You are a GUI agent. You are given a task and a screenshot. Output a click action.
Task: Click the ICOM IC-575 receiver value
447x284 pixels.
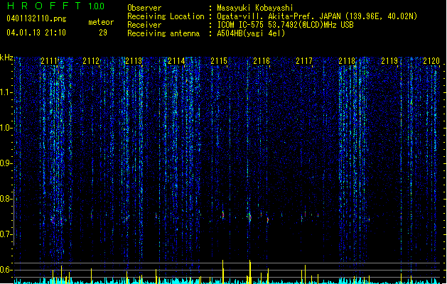(285, 25)
